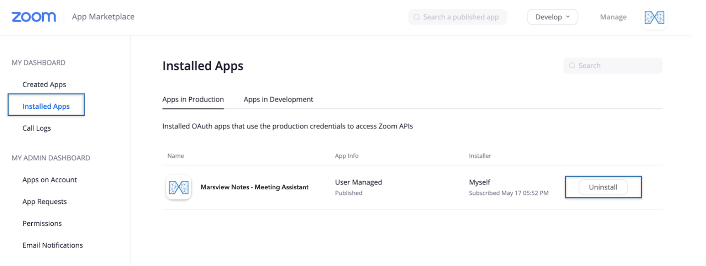Viewport: 706px width, 266px height.
Task: Open App Requests in sidebar
Action: coord(45,202)
